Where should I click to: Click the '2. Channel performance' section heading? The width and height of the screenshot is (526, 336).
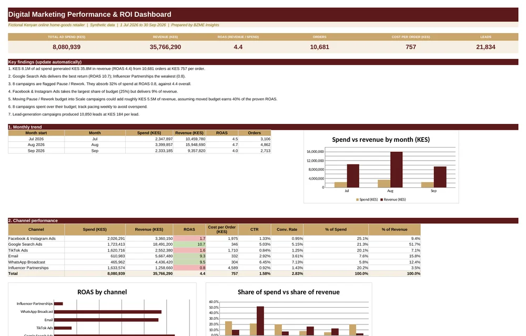coord(33,220)
